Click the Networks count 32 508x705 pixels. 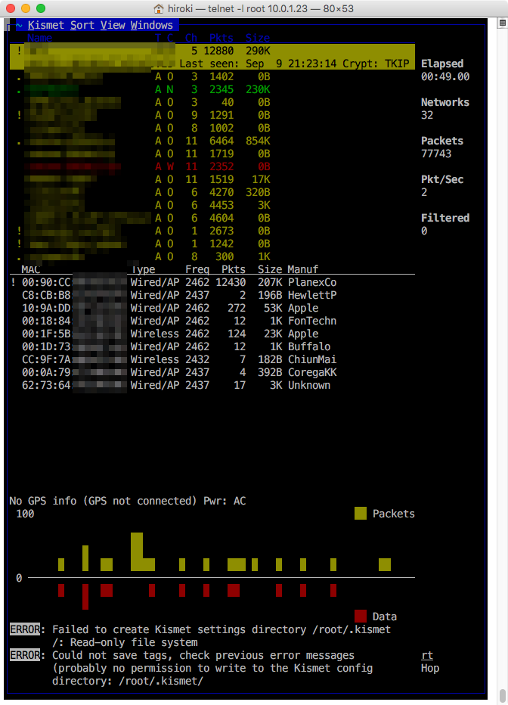[426, 115]
